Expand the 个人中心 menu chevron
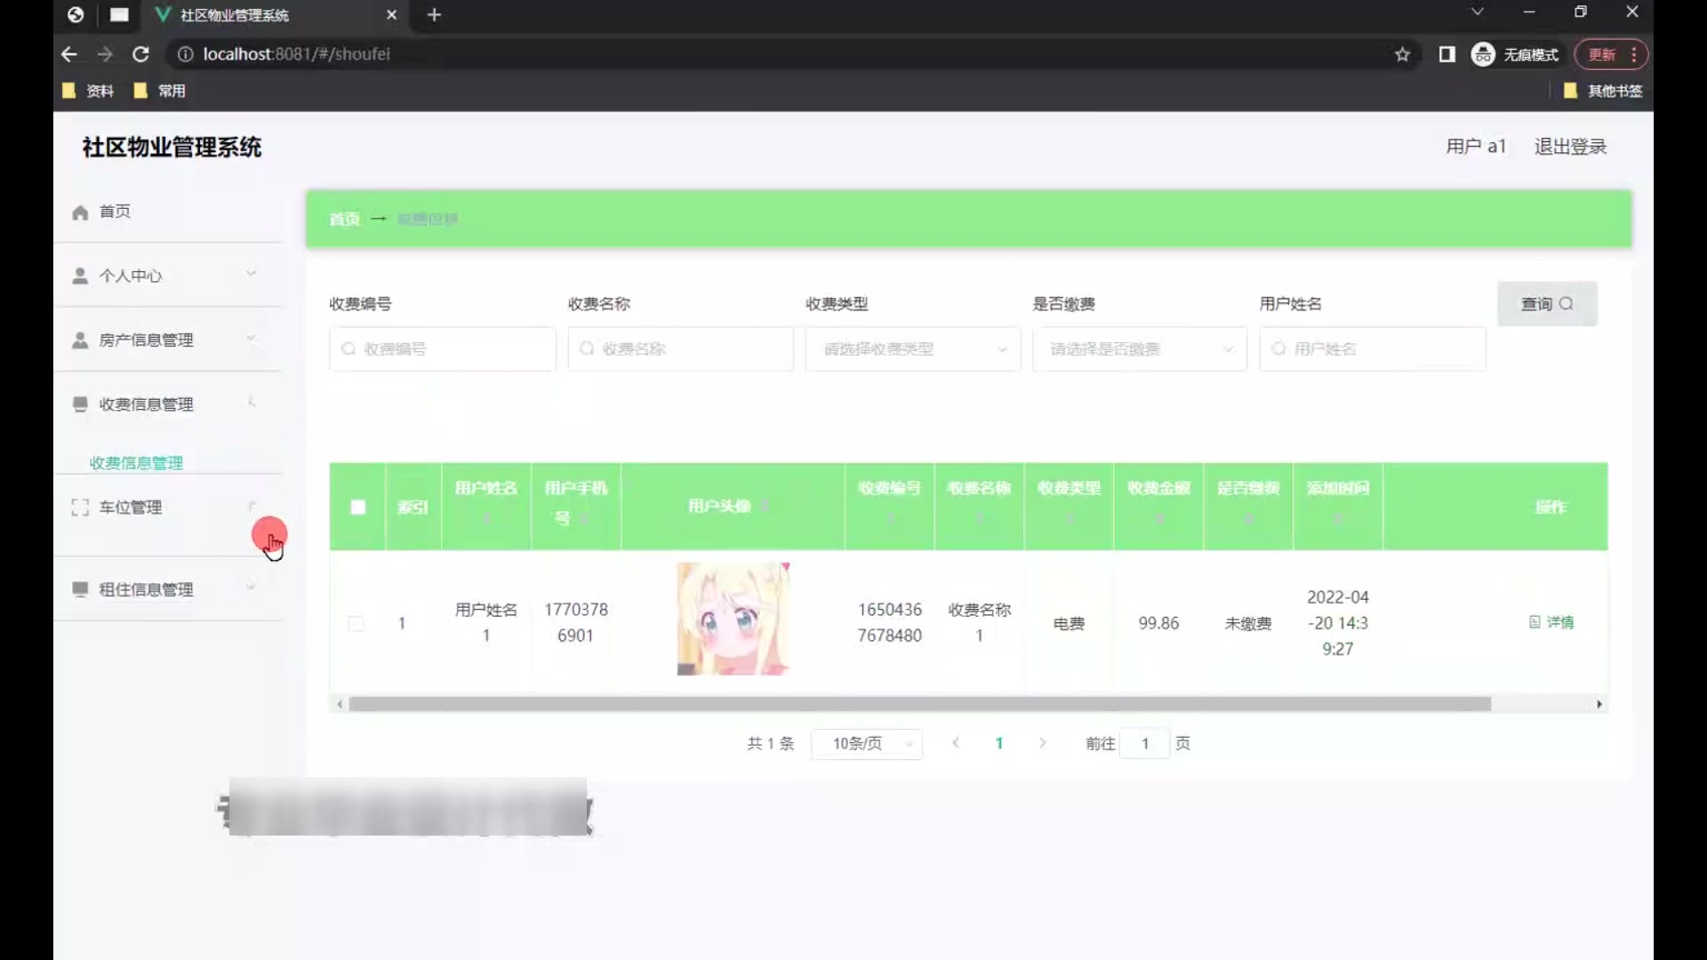Screen dimensions: 1707x960 251,274
